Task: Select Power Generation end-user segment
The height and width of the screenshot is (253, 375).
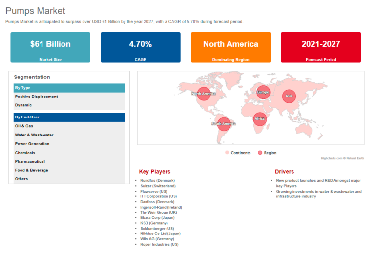Action: point(32,144)
